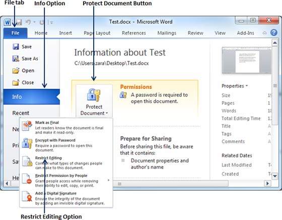Switch to the Insert tab
This screenshot has width=282, height=220.
click(x=65, y=33)
